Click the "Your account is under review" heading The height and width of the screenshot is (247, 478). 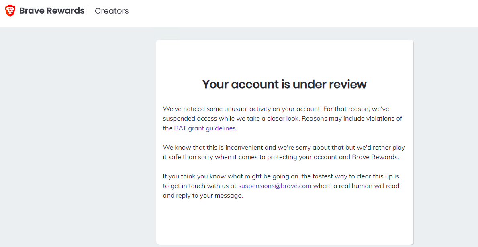(x=284, y=84)
